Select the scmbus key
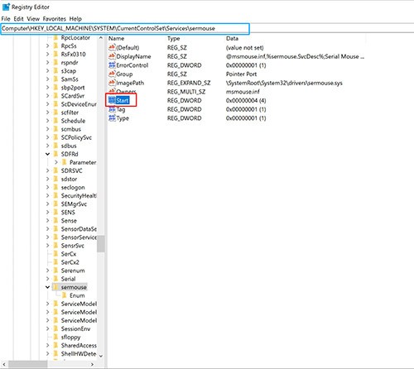Viewport: 414px width, 369px height. 71,129
